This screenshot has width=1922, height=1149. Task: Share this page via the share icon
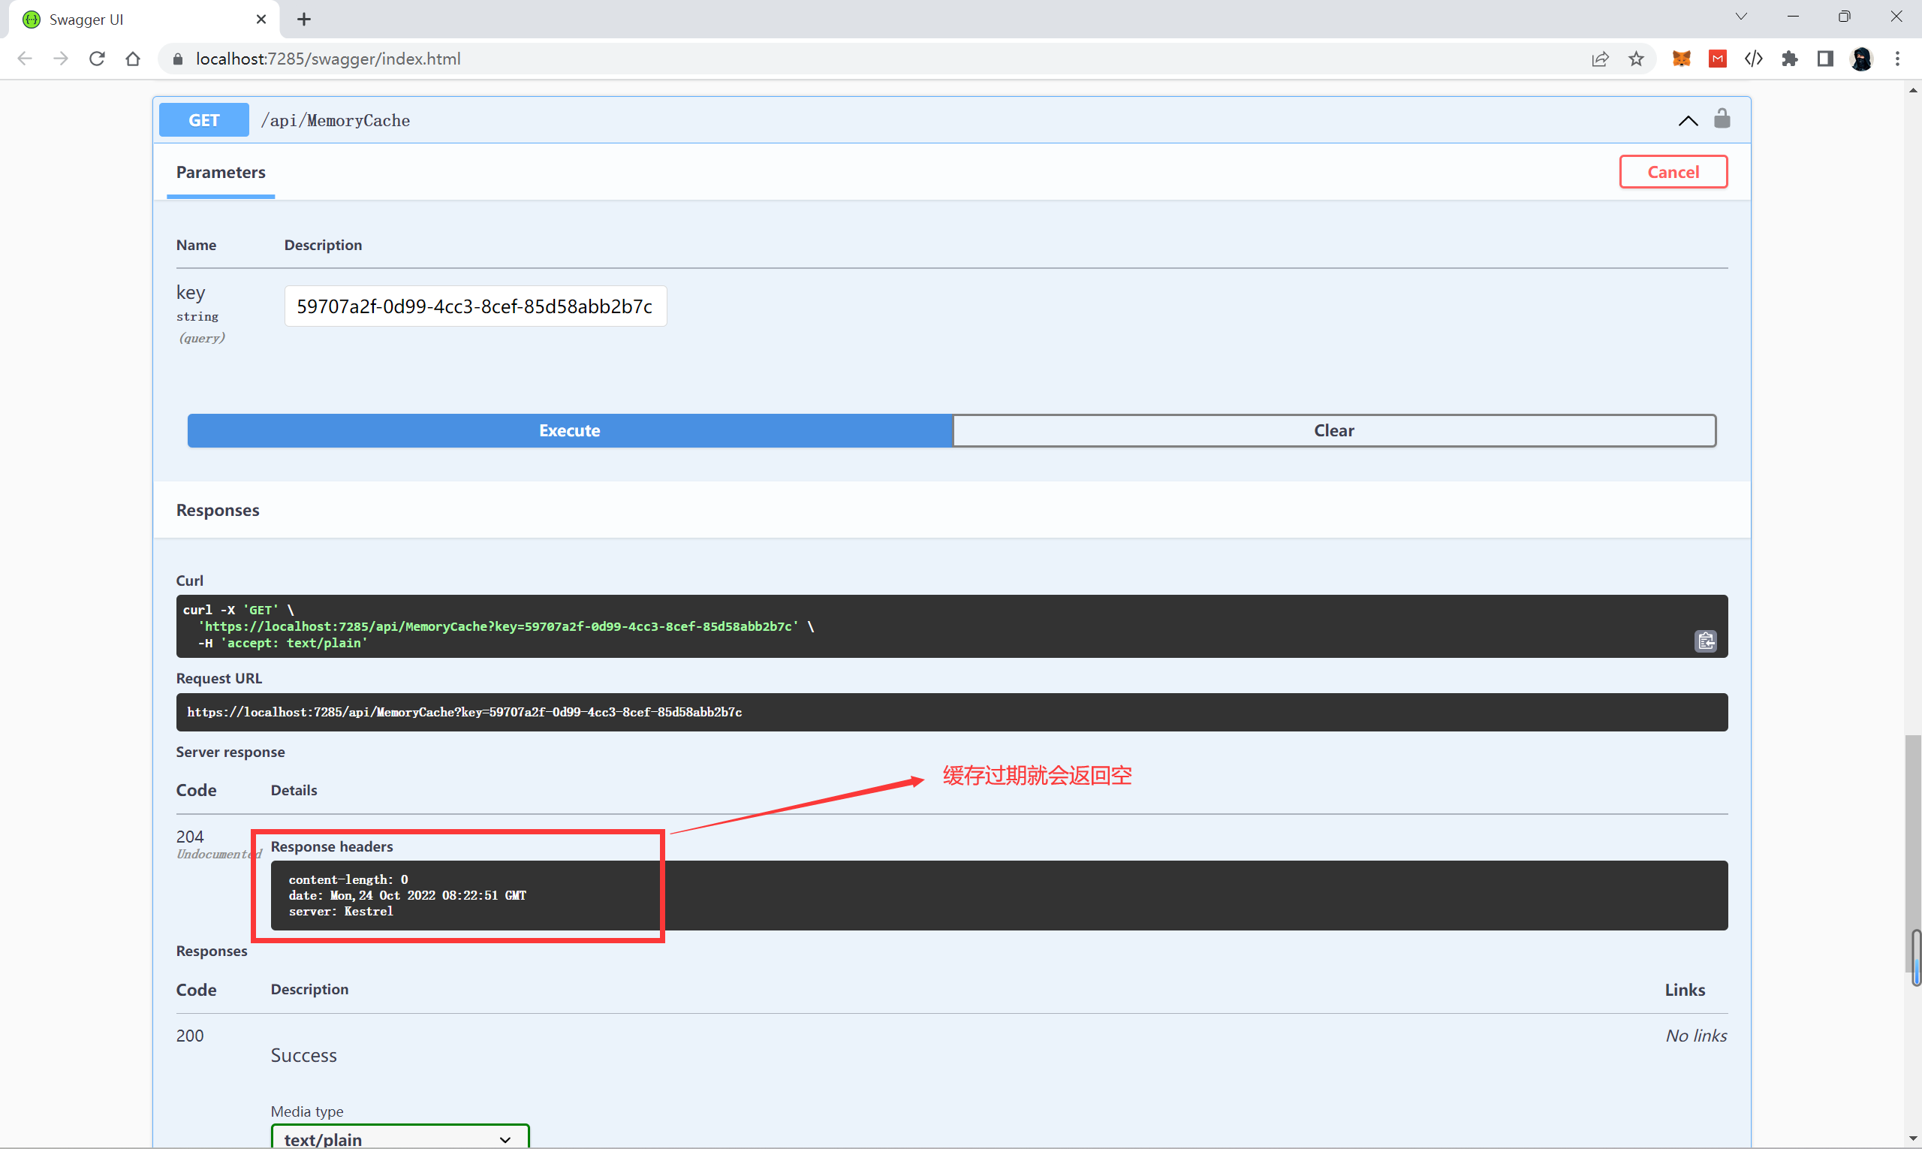coord(1600,59)
